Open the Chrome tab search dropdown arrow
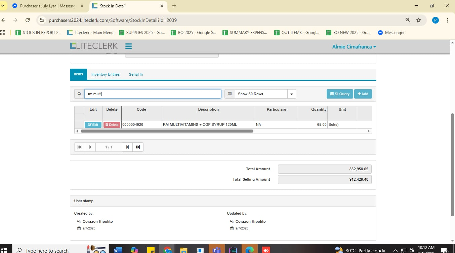The width and height of the screenshot is (455, 253). [x=3, y=6]
